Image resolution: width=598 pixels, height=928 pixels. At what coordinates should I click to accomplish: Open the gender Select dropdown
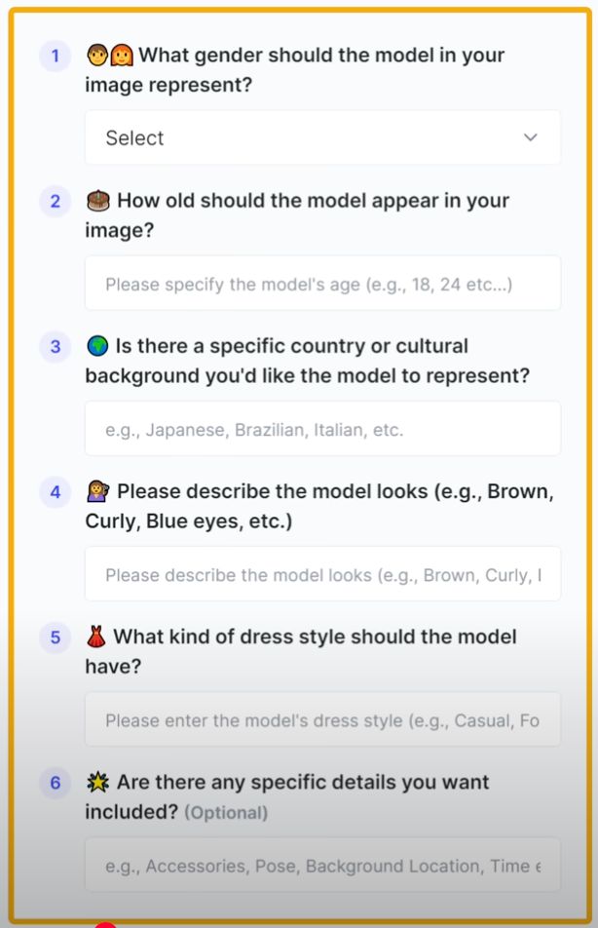click(323, 137)
